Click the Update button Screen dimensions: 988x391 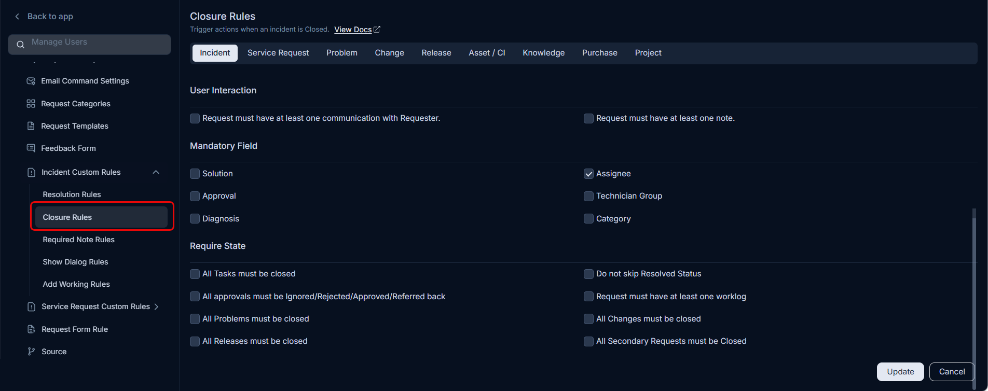pyautogui.click(x=900, y=372)
